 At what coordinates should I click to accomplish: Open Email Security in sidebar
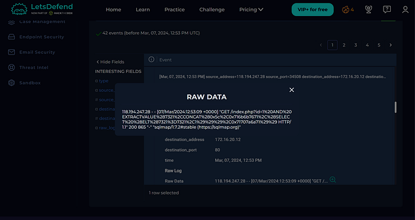tap(37, 52)
